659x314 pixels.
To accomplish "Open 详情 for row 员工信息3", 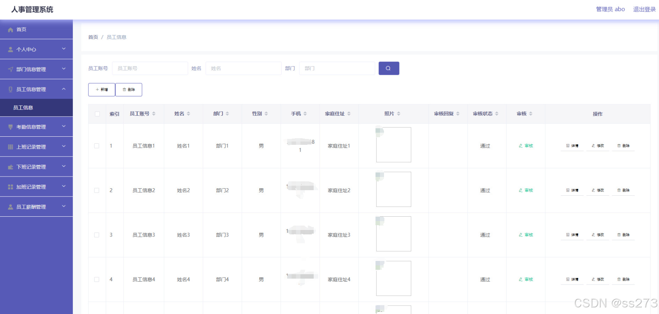I will pyautogui.click(x=572, y=235).
